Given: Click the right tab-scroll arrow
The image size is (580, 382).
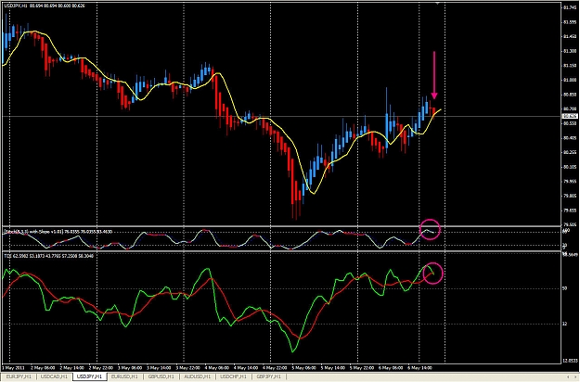Looking at the screenshot, I should click(574, 376).
